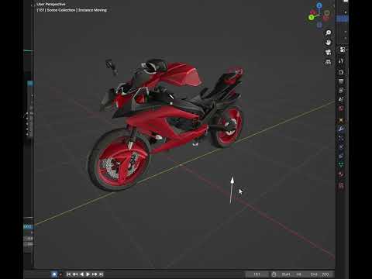The height and width of the screenshot is (279, 372).
Task: Open the Tool properties tab
Action: (x=341, y=61)
